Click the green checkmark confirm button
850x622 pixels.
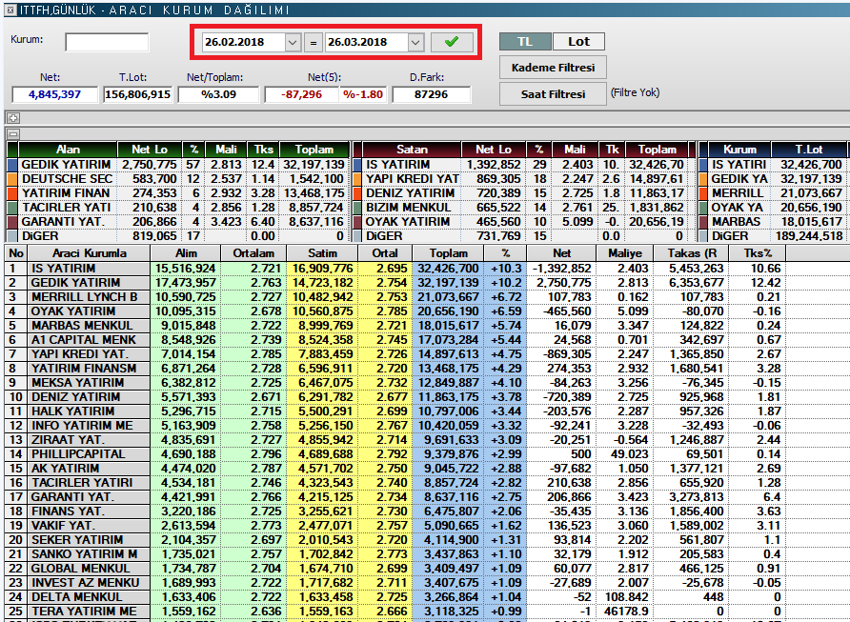[452, 42]
